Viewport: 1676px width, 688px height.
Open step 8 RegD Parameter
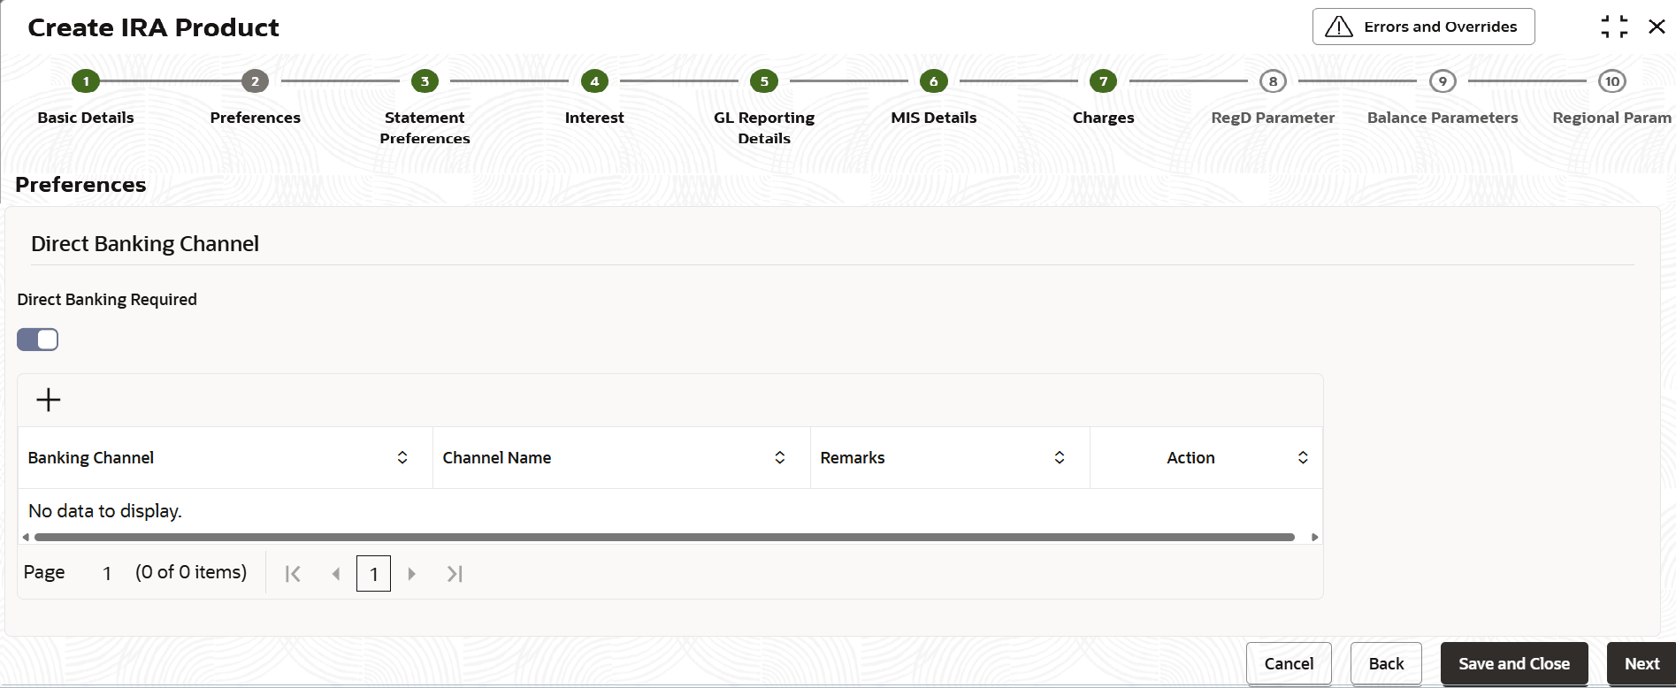1273,82
